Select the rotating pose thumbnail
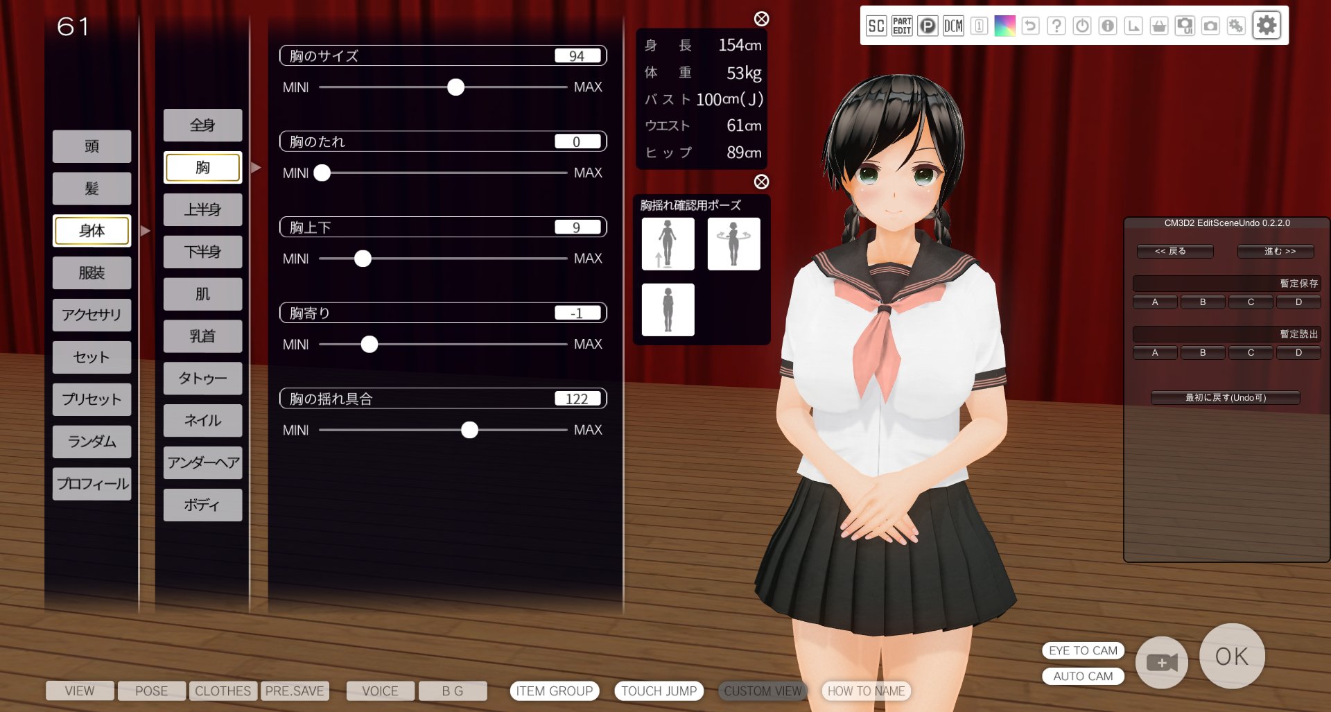Screen dimensions: 1331x712 pyautogui.click(x=733, y=244)
